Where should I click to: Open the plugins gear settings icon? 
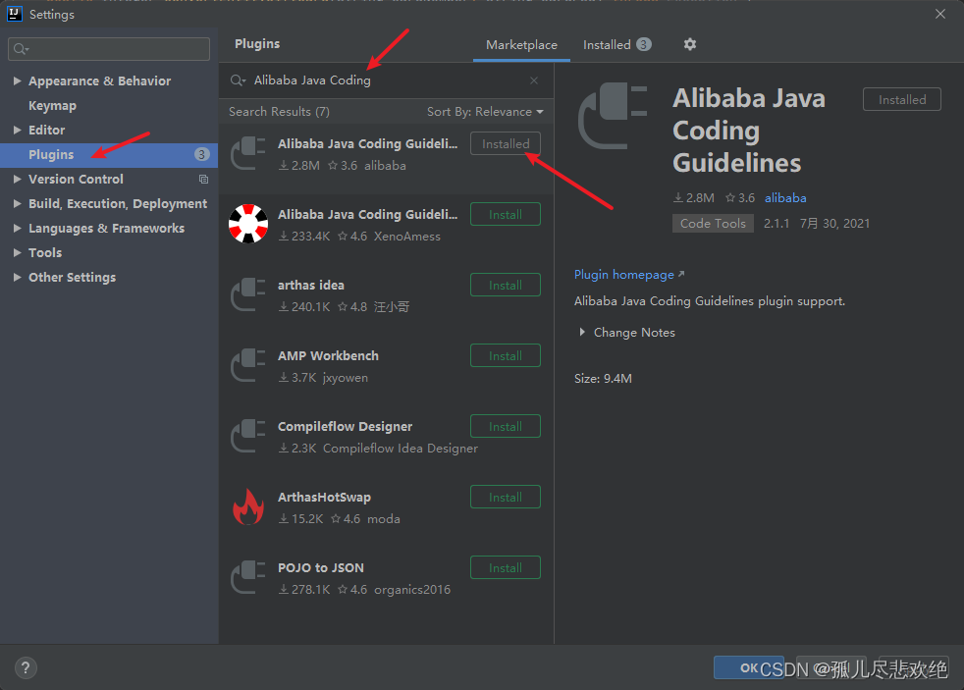point(690,44)
